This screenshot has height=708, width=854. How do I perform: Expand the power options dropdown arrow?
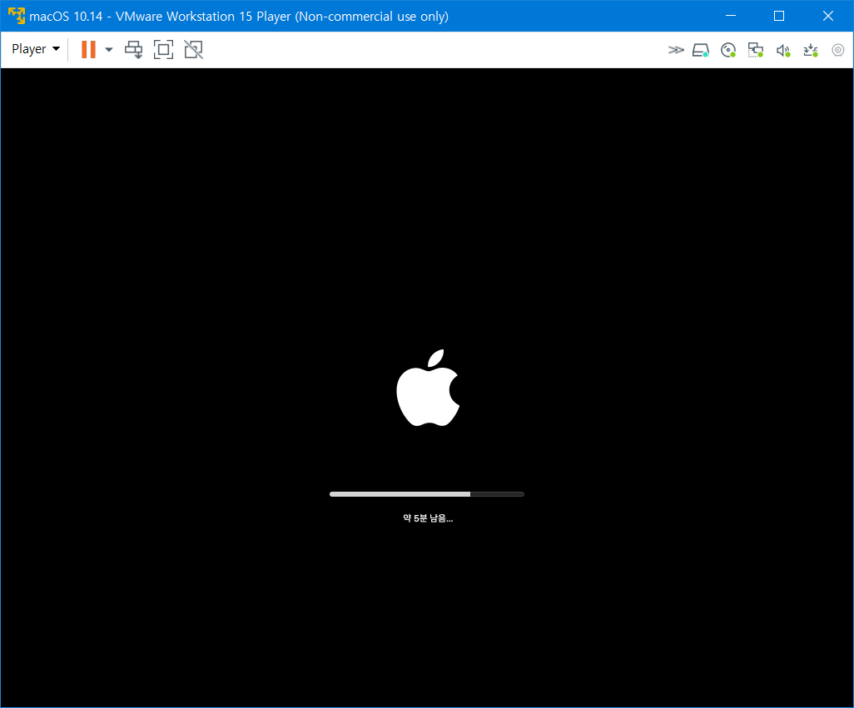(109, 50)
